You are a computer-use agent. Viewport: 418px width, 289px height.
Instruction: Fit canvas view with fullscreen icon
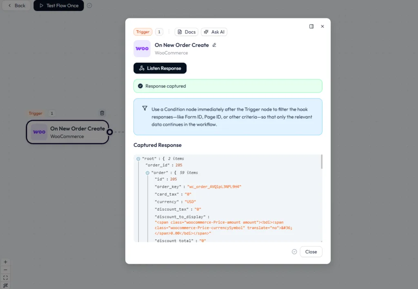[x=5, y=278]
